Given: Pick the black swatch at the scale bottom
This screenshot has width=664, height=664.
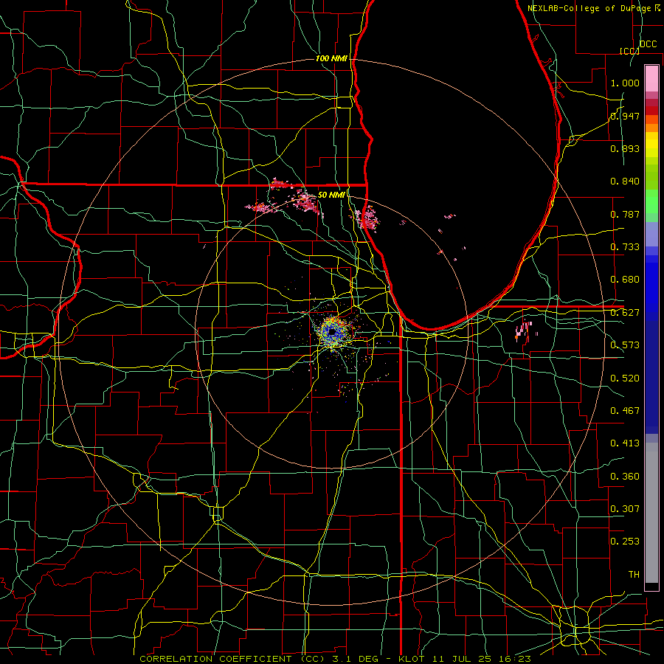Looking at the screenshot, I should [x=651, y=587].
